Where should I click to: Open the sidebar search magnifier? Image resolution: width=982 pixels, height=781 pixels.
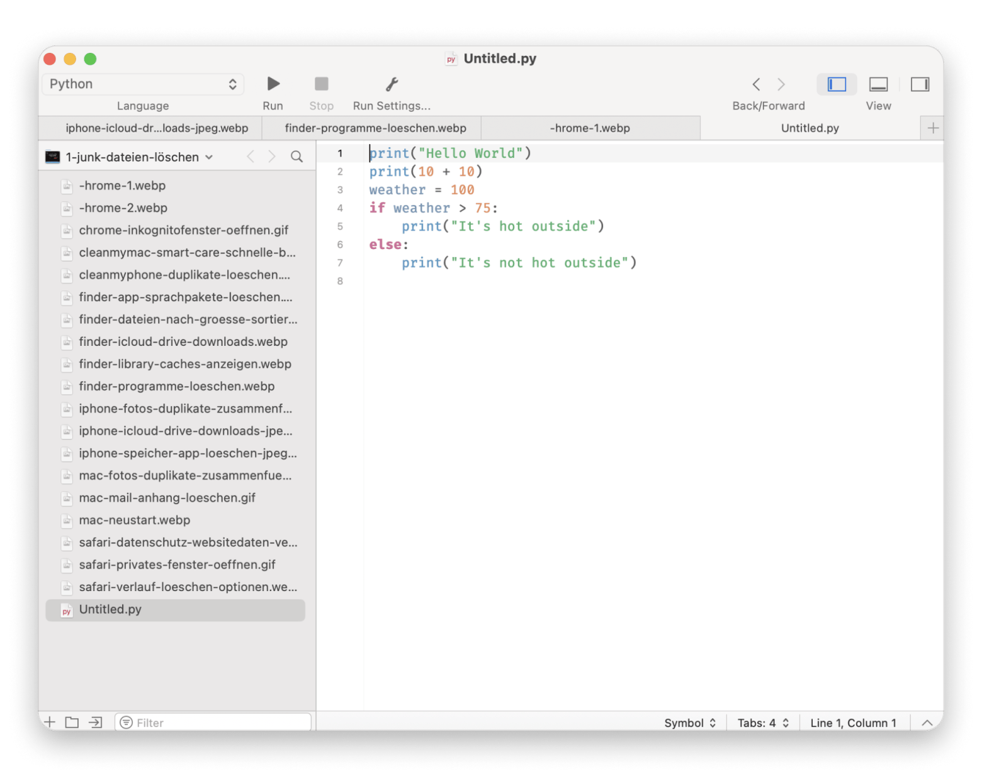click(296, 157)
